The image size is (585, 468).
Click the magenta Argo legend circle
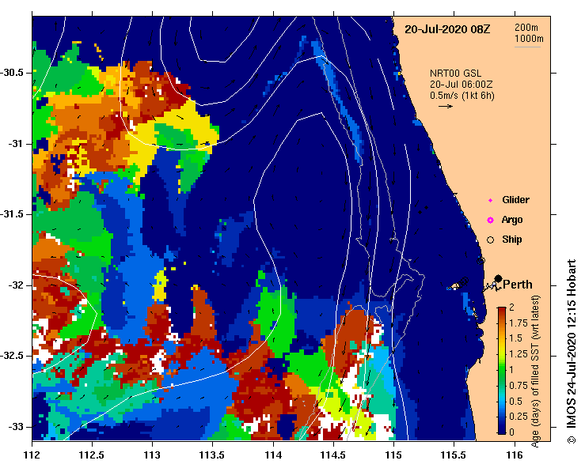click(x=490, y=221)
